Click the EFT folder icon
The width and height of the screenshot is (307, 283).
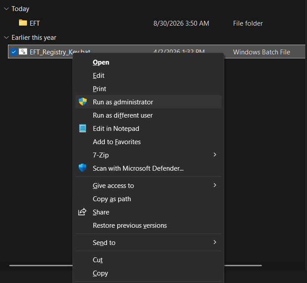tap(23, 23)
